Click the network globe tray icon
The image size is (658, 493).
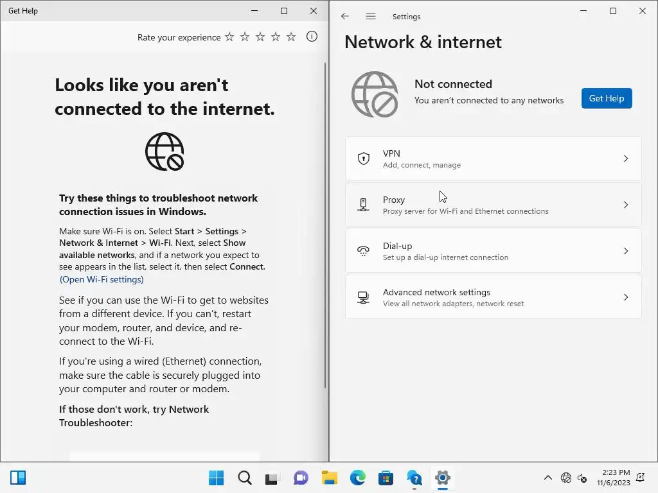point(566,478)
